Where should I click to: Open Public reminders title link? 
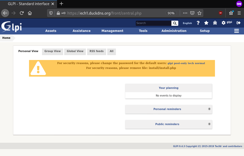pos(167,124)
